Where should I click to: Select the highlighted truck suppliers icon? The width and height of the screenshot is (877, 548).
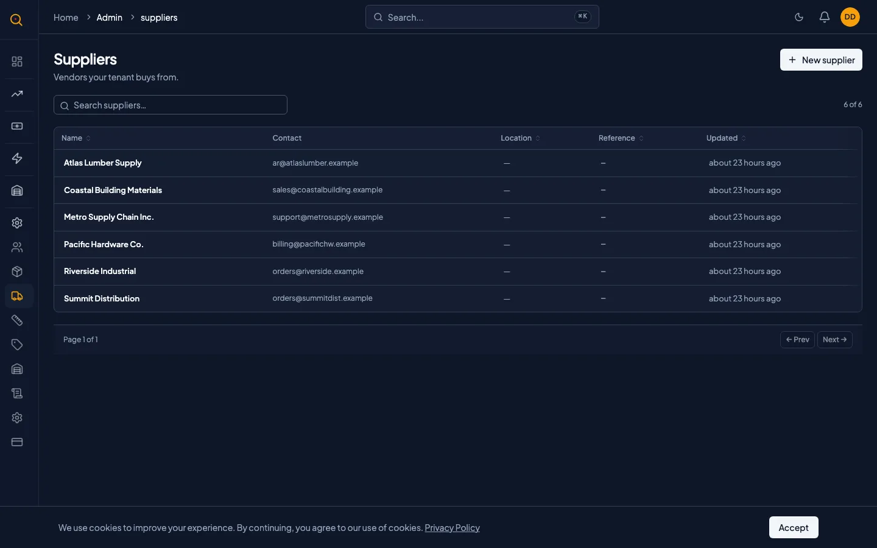(x=17, y=296)
